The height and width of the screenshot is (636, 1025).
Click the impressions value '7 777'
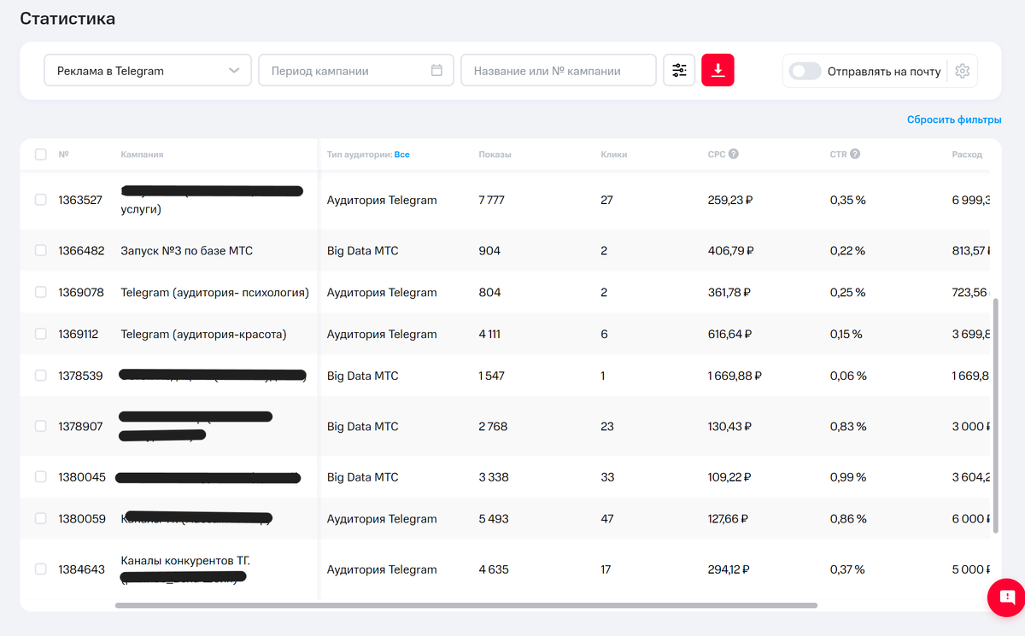[x=492, y=200]
